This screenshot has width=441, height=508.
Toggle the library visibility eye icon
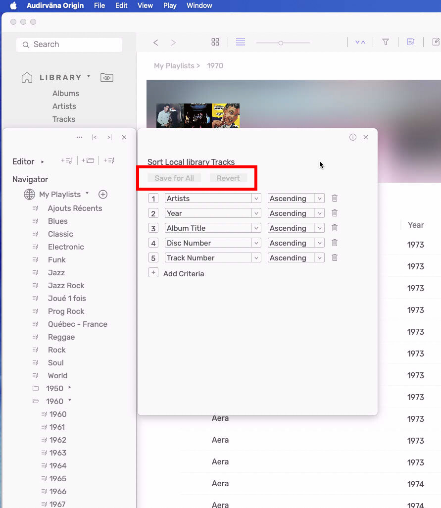click(x=106, y=78)
